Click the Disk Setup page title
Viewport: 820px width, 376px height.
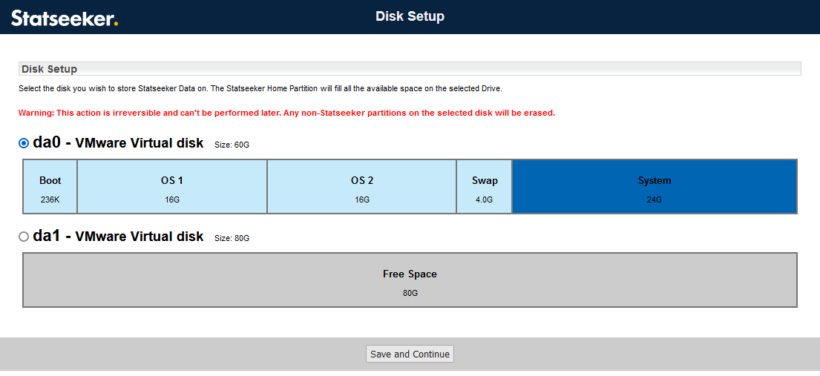click(410, 16)
